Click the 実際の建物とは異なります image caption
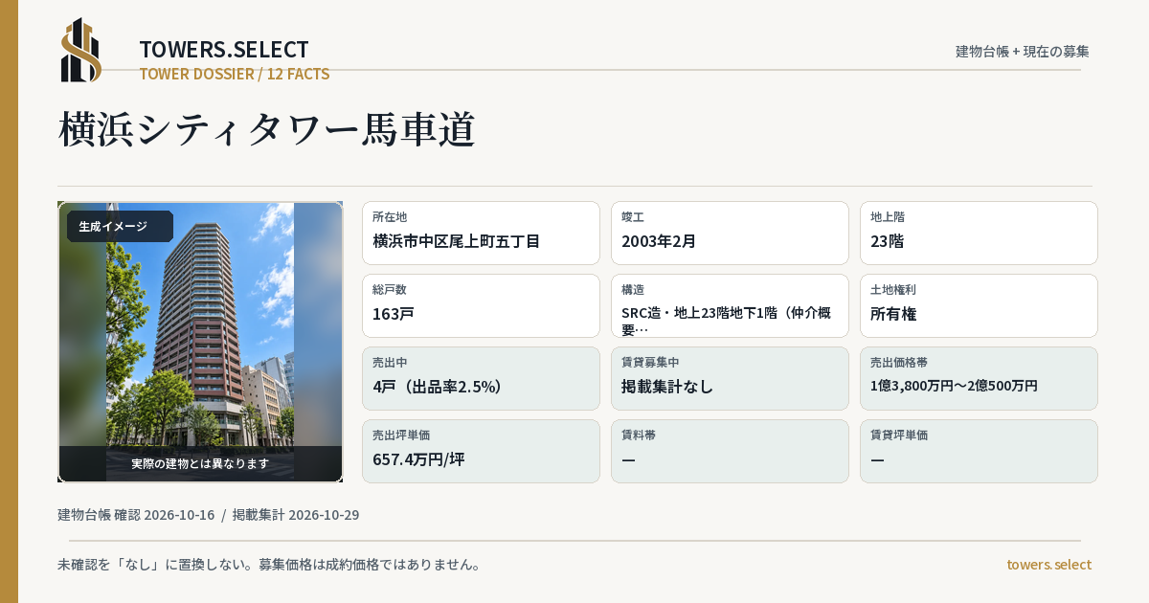The height and width of the screenshot is (603, 1149). [x=200, y=463]
